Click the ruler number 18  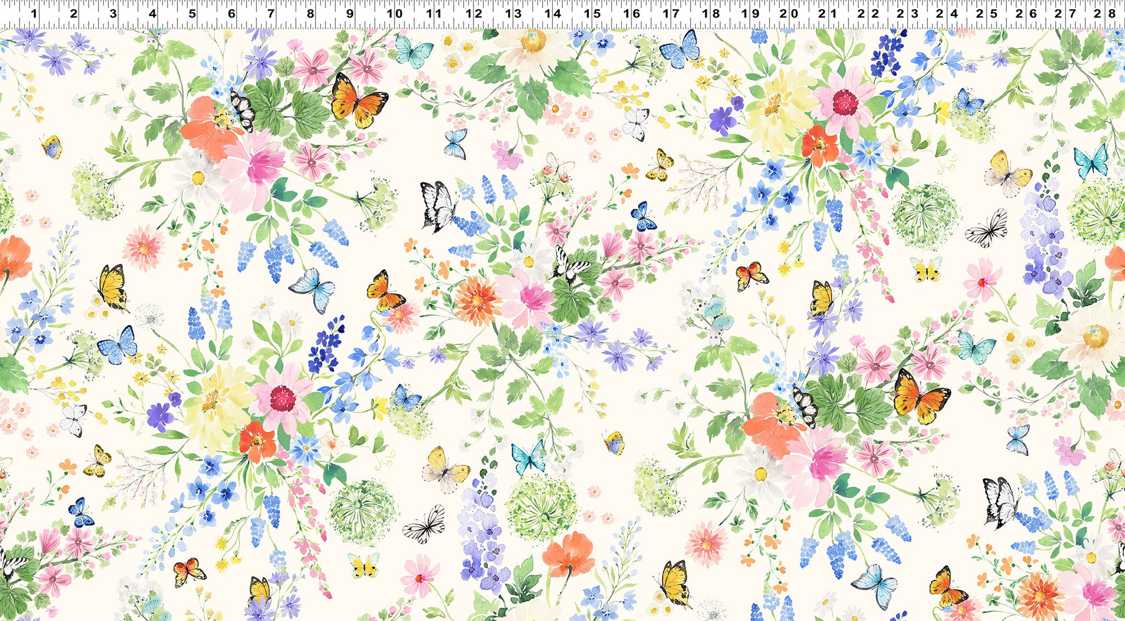(x=711, y=13)
